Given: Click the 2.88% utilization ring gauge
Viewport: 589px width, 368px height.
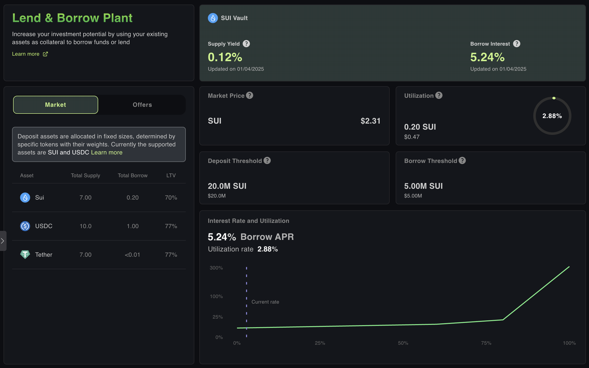Looking at the screenshot, I should tap(552, 116).
